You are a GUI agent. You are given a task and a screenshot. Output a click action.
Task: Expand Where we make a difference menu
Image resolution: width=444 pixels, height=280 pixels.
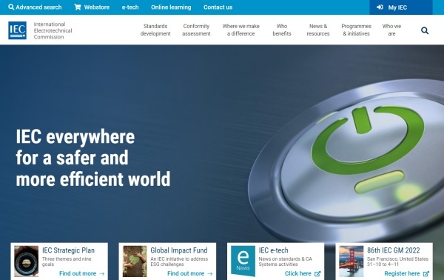pos(241,30)
